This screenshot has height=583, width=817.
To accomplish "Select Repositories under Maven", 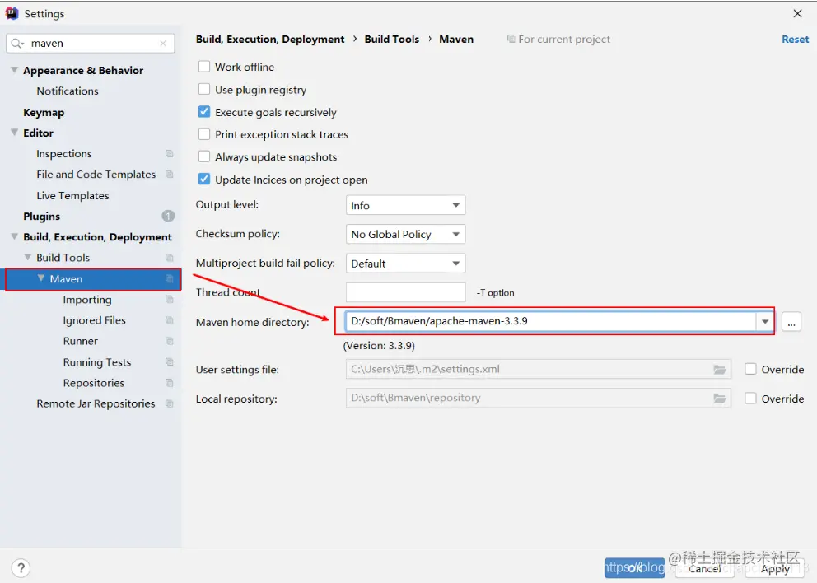I will (94, 383).
